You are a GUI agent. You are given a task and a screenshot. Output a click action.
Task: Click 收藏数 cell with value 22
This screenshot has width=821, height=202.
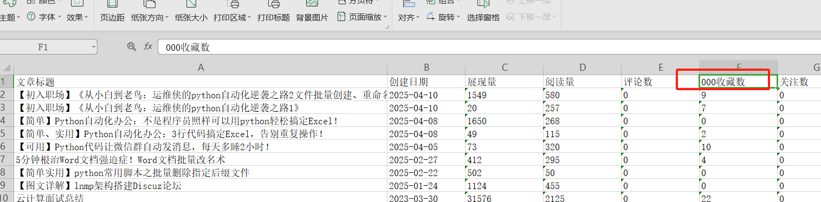(x=739, y=197)
